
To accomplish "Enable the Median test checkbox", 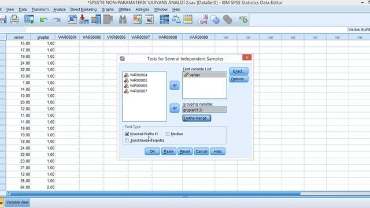I will [x=168, y=134].
